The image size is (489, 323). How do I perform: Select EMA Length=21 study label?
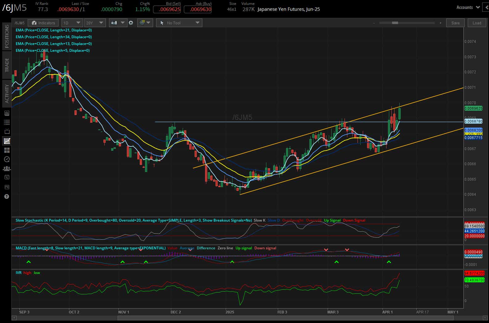54,30
